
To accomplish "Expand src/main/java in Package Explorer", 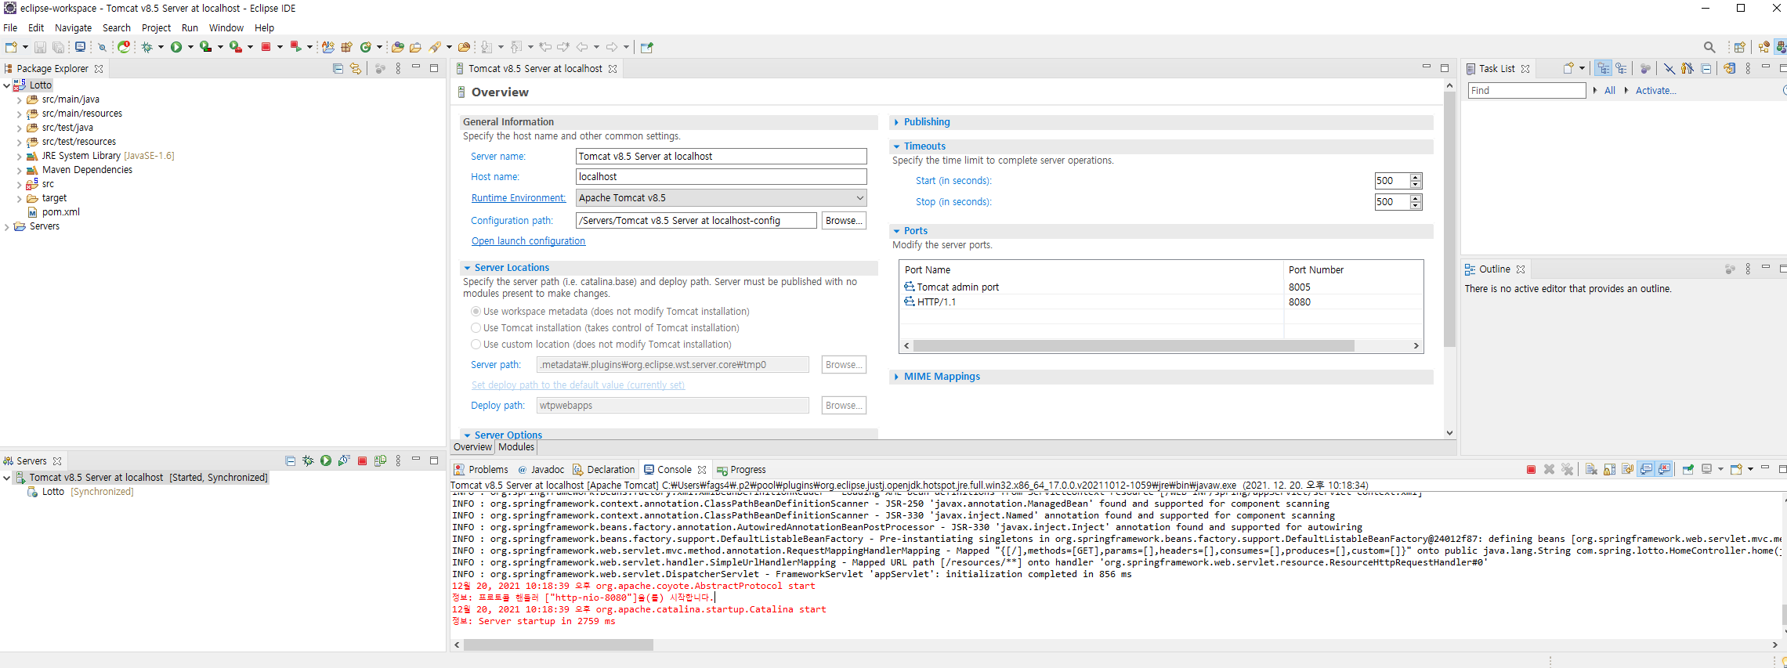I will [19, 100].
